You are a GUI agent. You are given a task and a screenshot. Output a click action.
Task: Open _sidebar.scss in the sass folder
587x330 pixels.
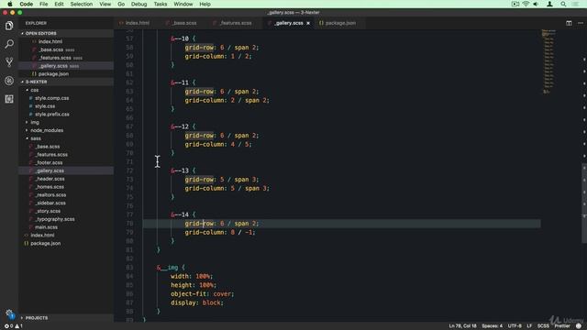50,203
